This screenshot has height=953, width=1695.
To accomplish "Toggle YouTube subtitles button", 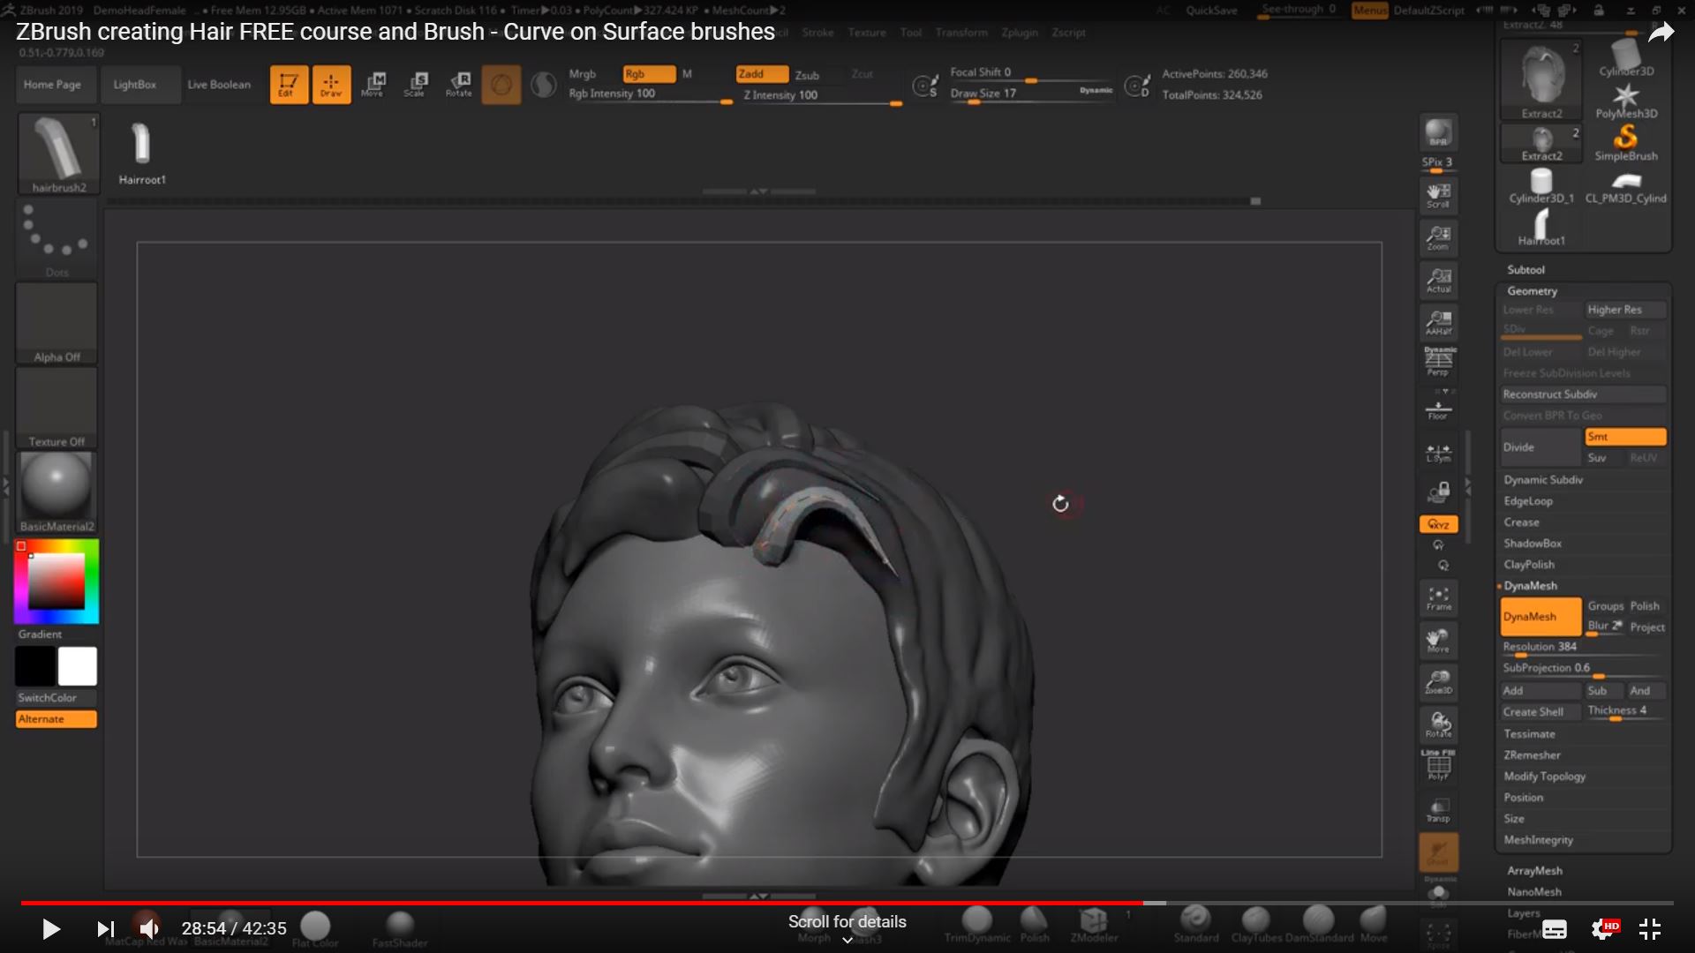I will point(1555,928).
